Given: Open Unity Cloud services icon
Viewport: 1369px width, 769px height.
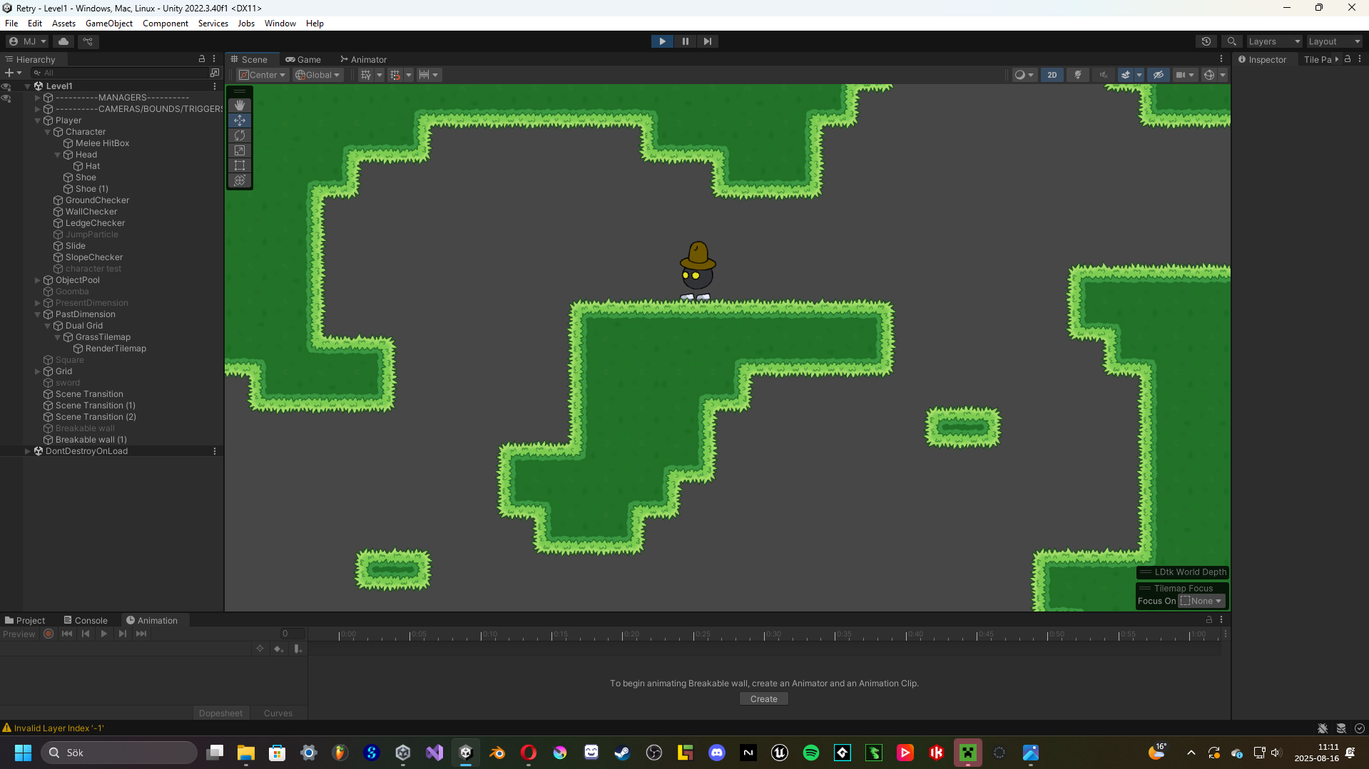Looking at the screenshot, I should (63, 41).
